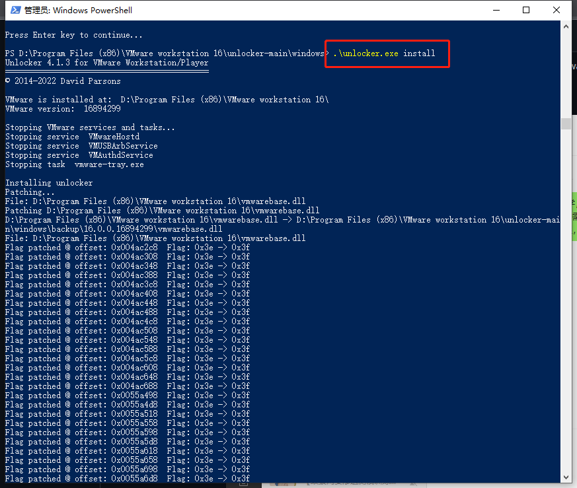Screen dimensions: 577x488
Task: Click the 'Installing unlocker' line
Action: 49,183
